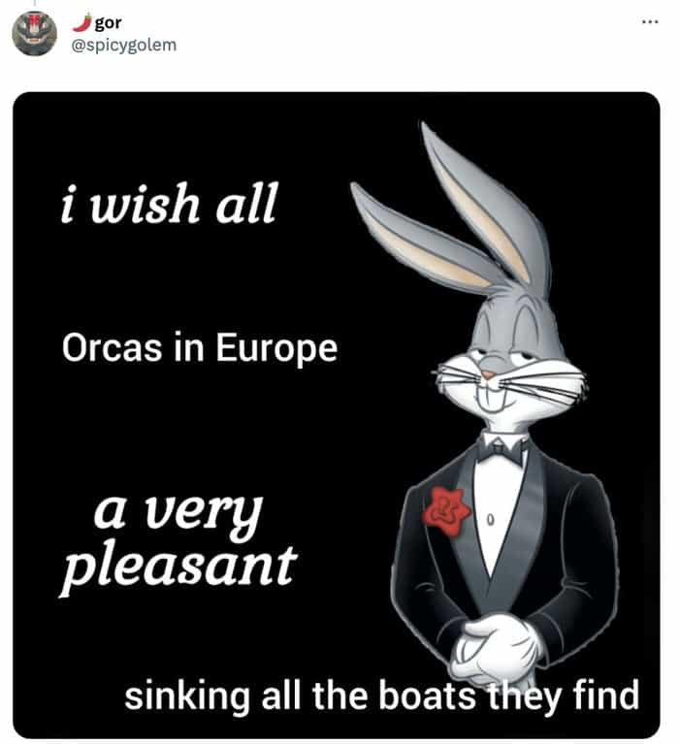Click the shirt button below the bow tie
This screenshot has width=679, height=744.
[x=491, y=521]
